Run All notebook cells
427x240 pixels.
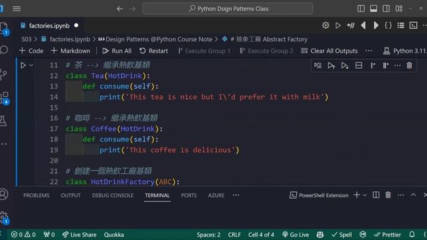pyautogui.click(x=117, y=51)
